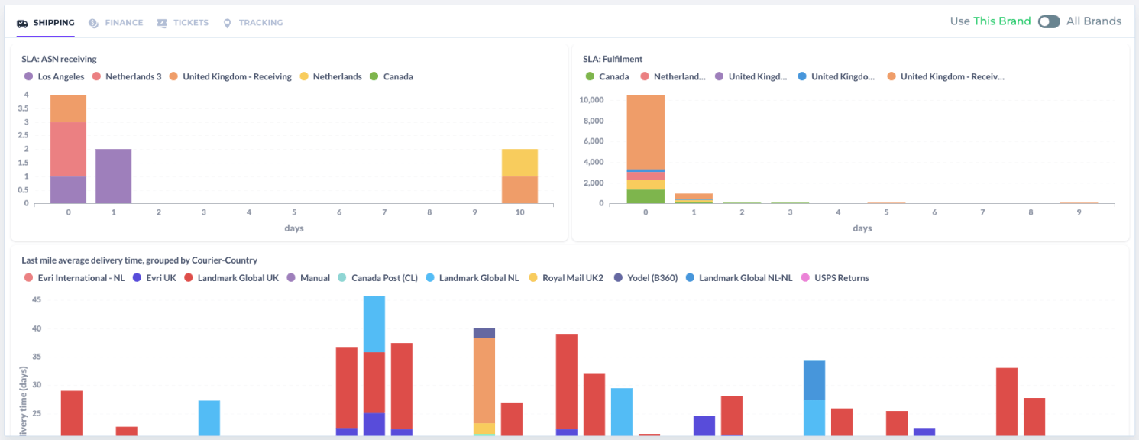This screenshot has height=440, width=1139.
Task: Select the All Brands label
Action: click(x=1094, y=21)
